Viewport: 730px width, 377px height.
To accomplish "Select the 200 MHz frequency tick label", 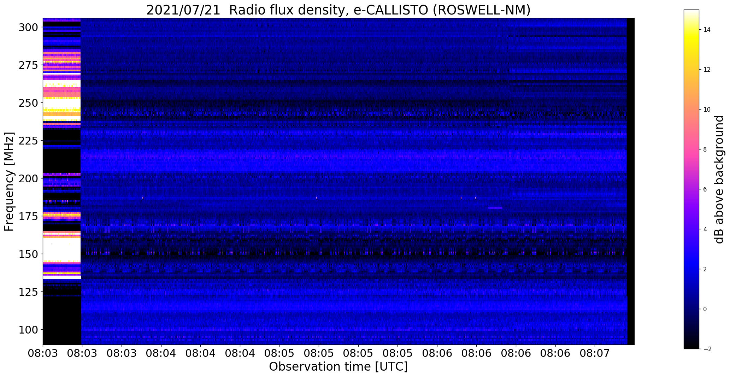I will point(29,179).
